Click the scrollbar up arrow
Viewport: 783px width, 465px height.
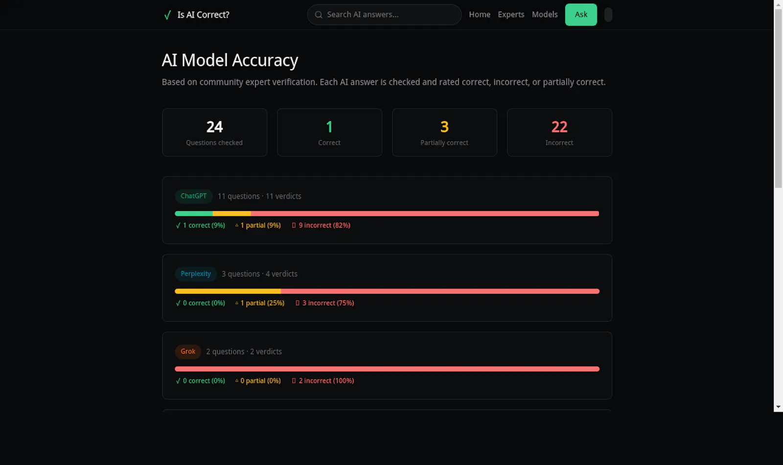coord(778,4)
